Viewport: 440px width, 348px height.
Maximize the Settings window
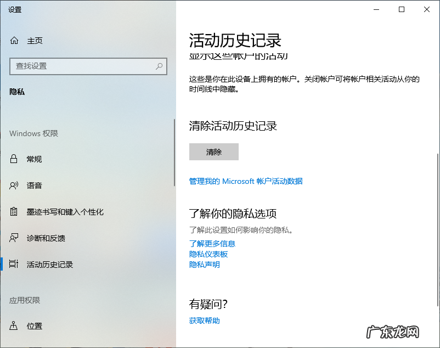click(x=401, y=9)
